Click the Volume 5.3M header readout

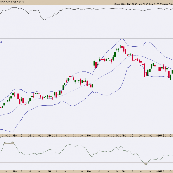coord(166,4)
